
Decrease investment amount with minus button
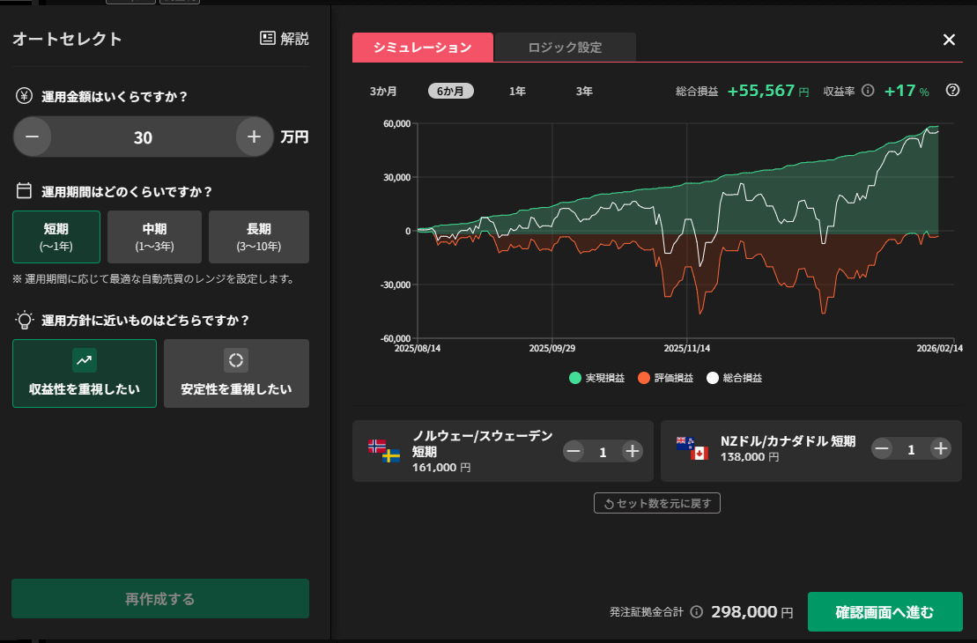[x=33, y=137]
